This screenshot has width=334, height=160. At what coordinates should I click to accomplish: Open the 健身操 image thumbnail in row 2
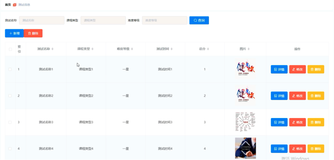pyautogui.click(x=245, y=95)
